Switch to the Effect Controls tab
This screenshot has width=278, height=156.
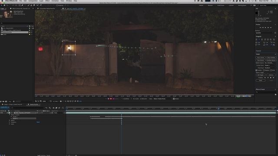point(21,9)
